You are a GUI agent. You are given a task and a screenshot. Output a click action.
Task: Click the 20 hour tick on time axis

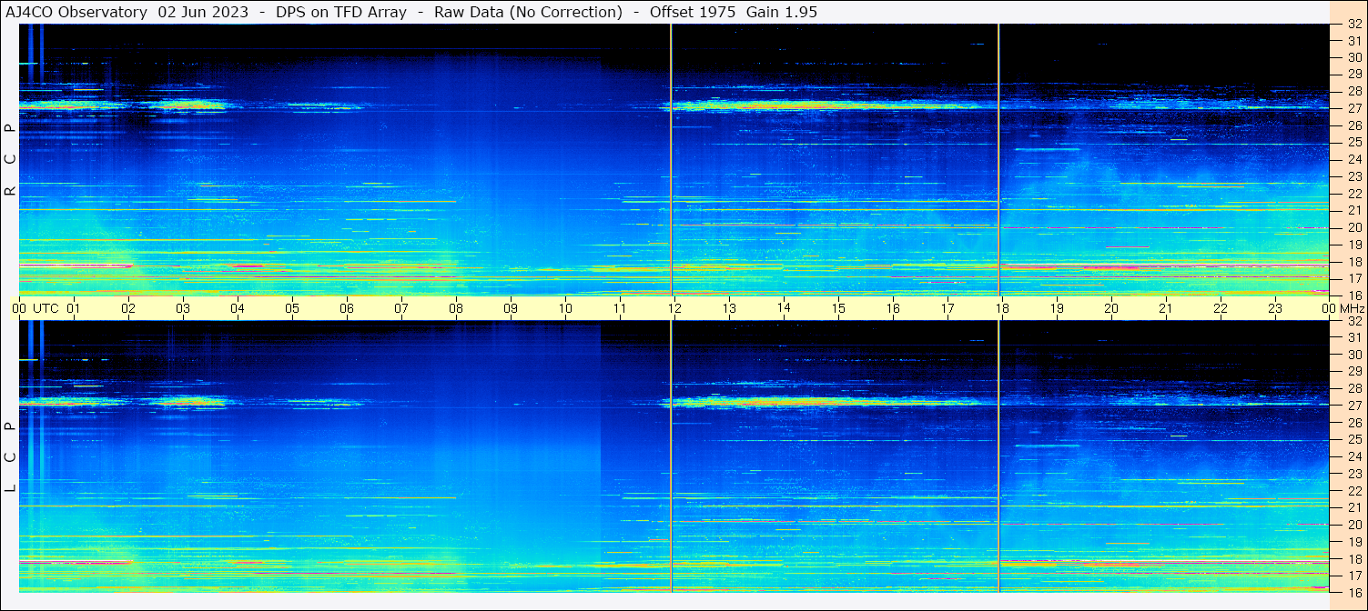click(1111, 308)
